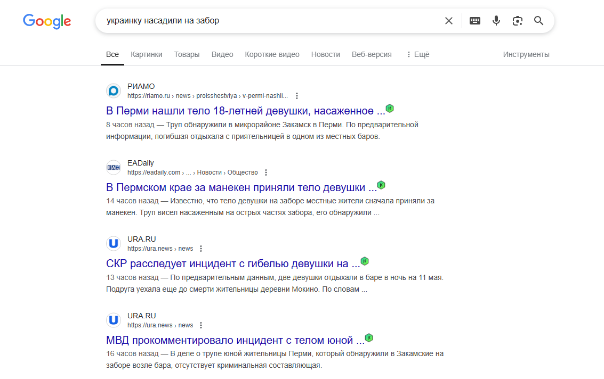The image size is (604, 379).
Task: Click the РИАМО source name
Action: pyautogui.click(x=141, y=87)
